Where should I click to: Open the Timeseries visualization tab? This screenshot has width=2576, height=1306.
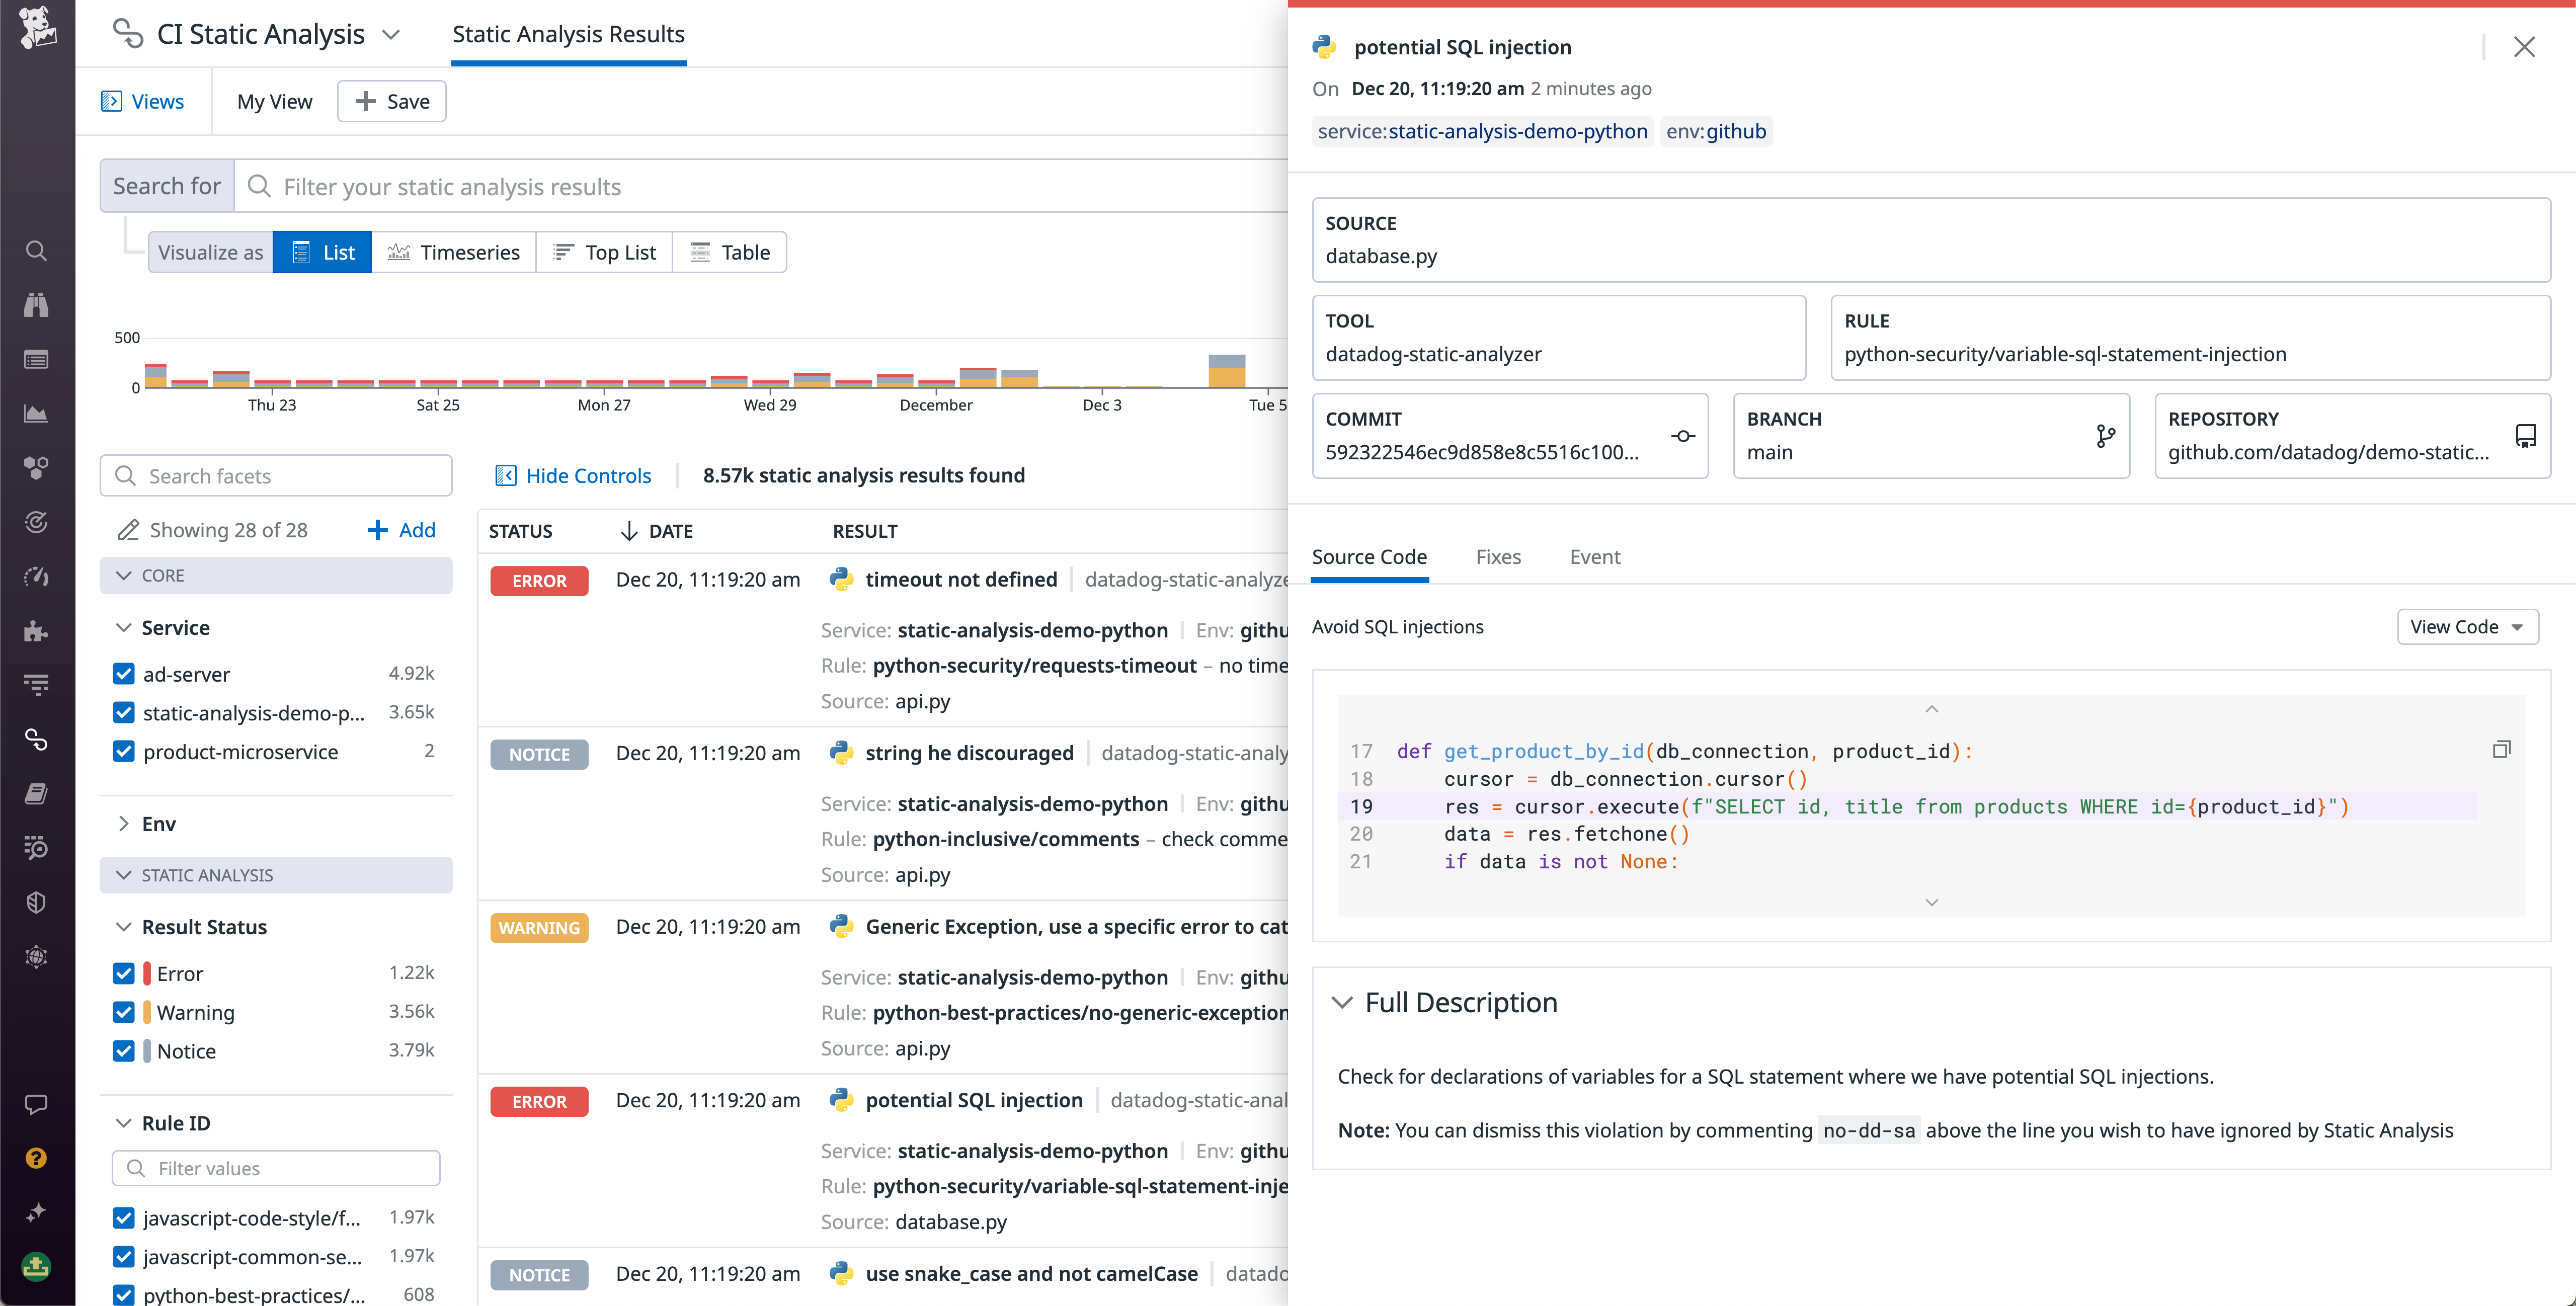(x=454, y=252)
